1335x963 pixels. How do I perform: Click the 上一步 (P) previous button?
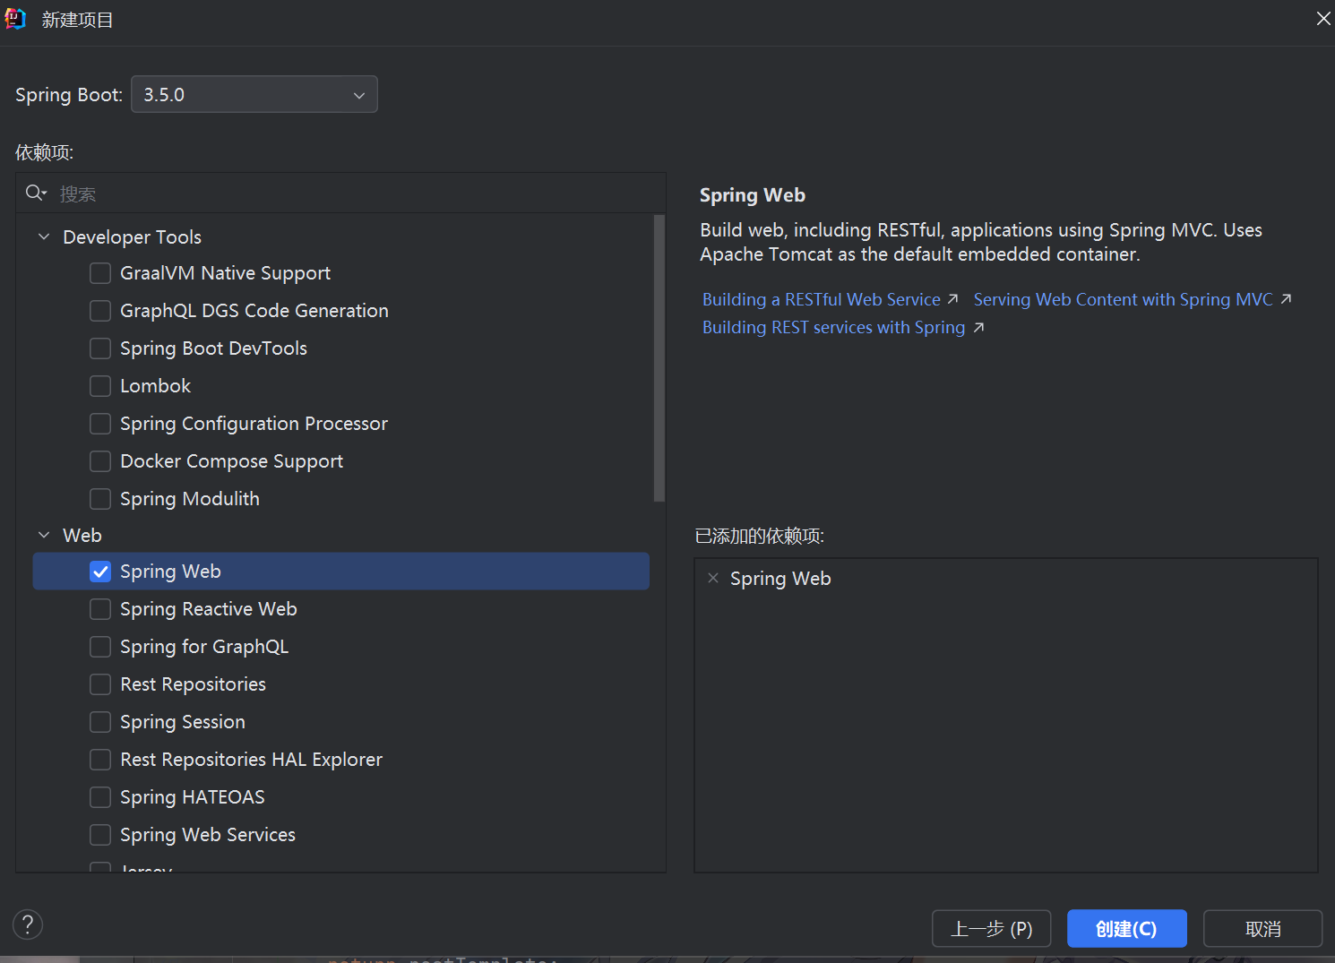[991, 929]
